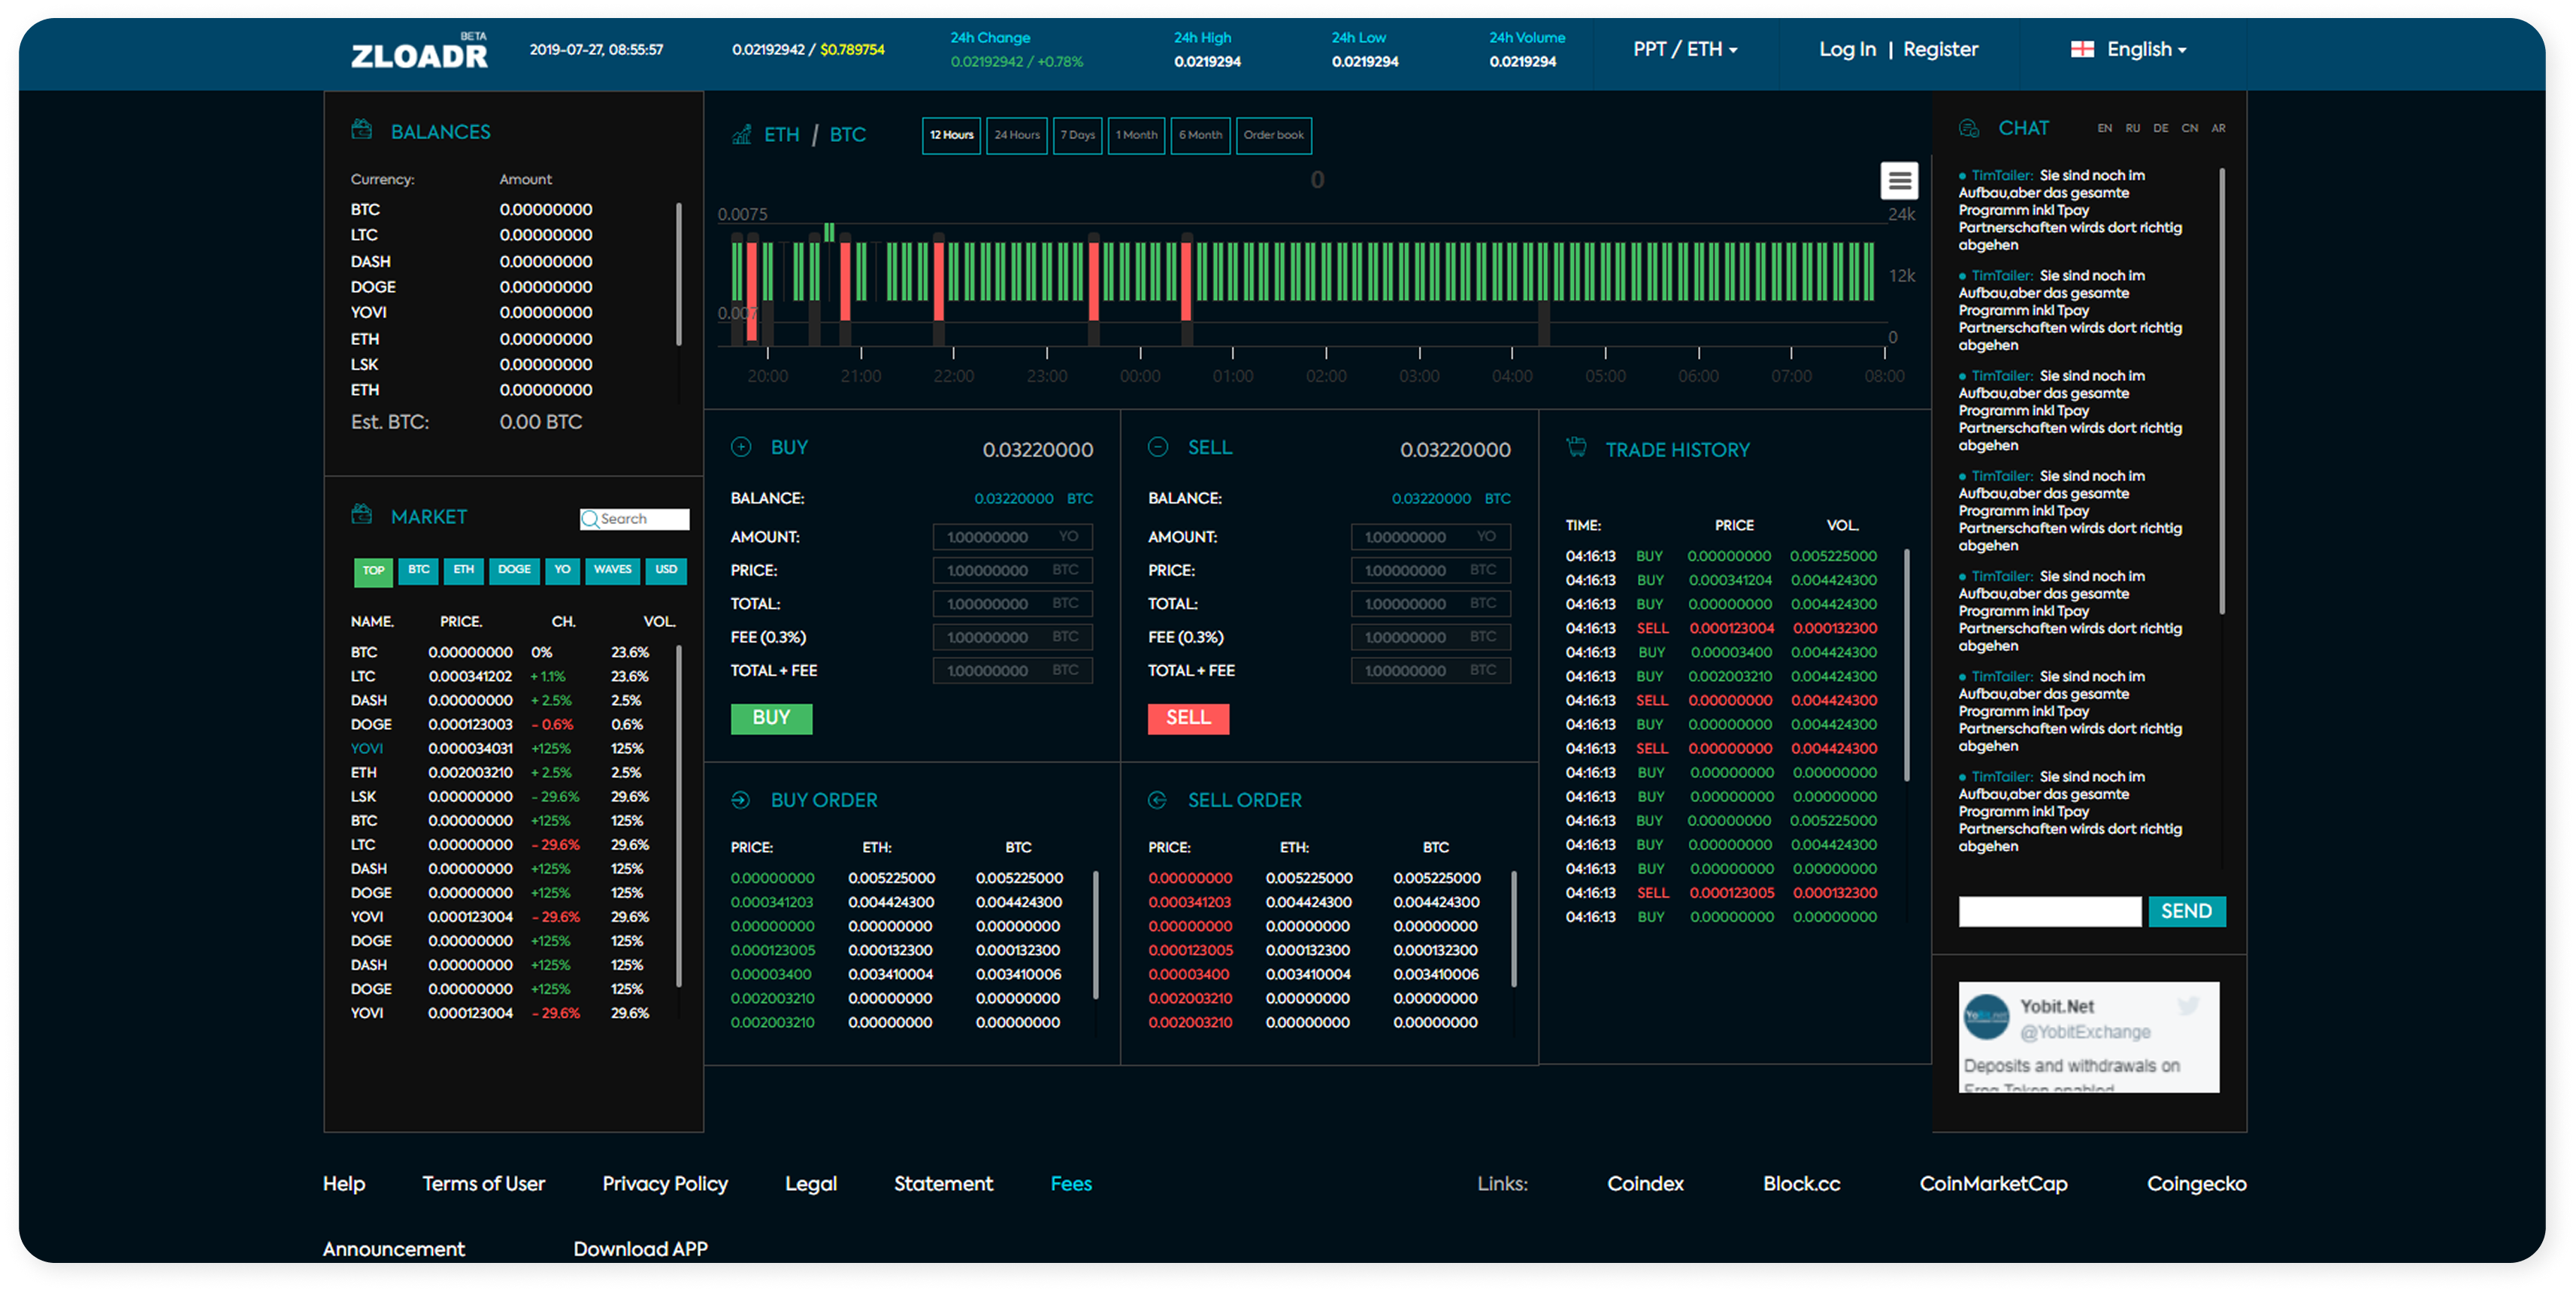This screenshot has width=2576, height=1293.
Task: Click the trade history scrollbar
Action: tap(1906, 665)
